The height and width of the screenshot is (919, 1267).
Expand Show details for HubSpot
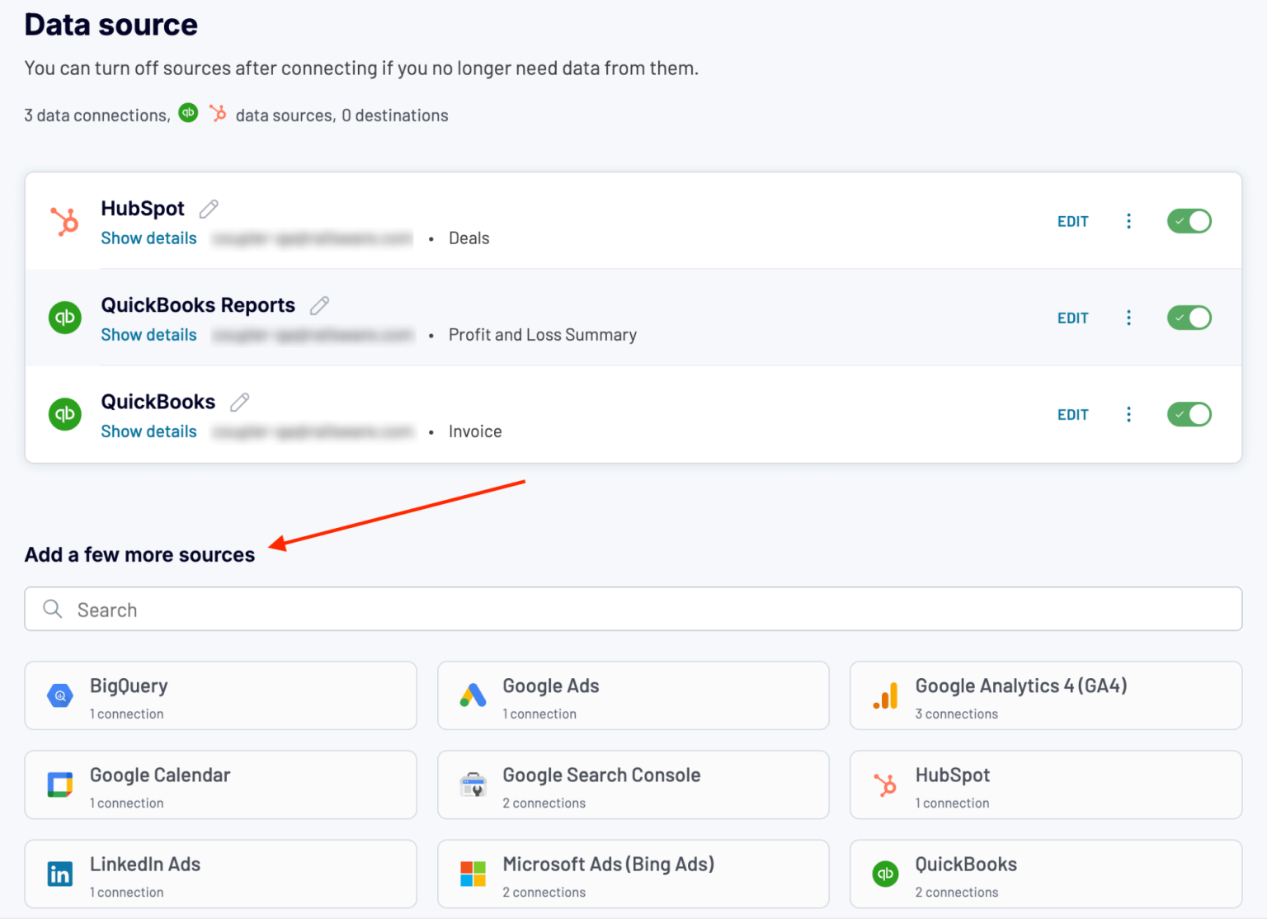click(148, 238)
